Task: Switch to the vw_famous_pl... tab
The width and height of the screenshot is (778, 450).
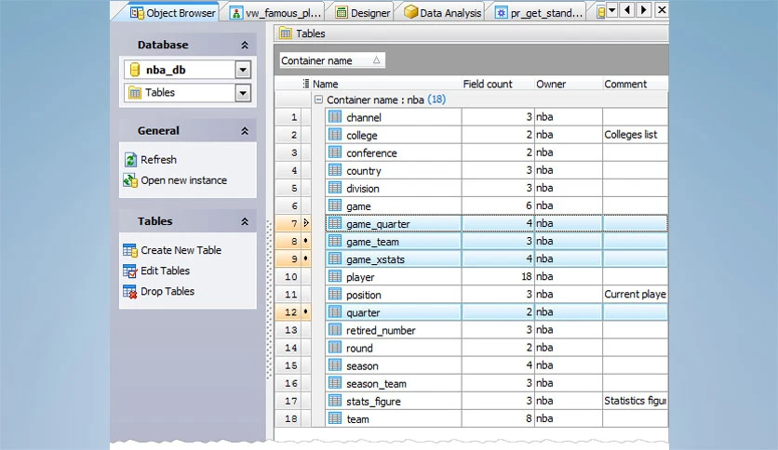Action: click(x=275, y=13)
